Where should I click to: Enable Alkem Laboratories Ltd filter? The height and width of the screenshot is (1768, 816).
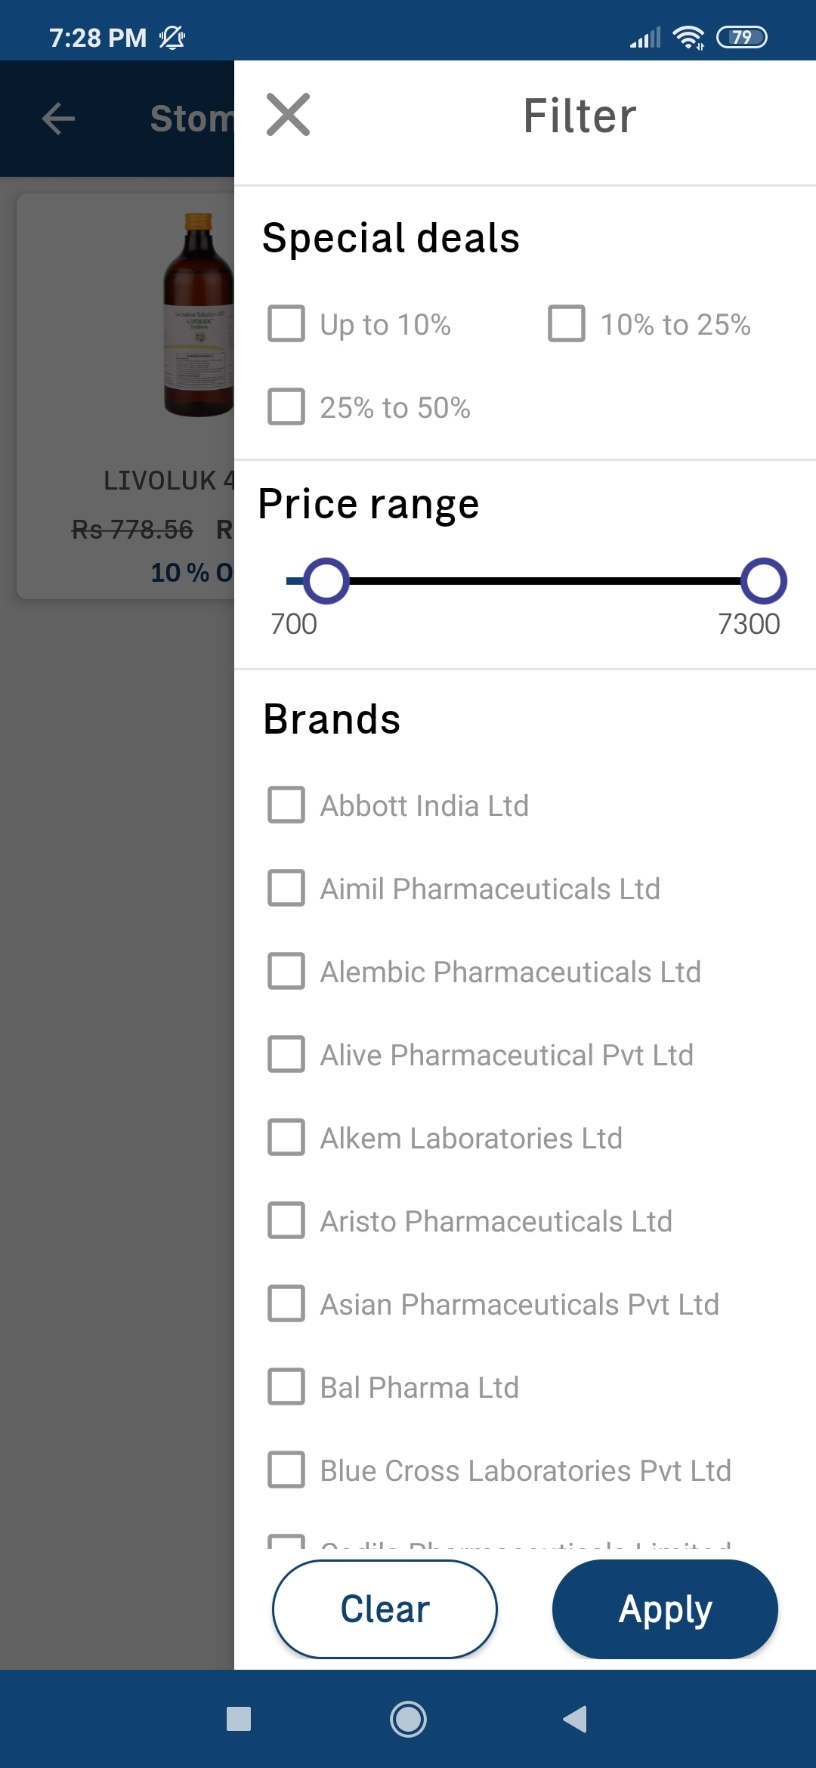point(286,1137)
